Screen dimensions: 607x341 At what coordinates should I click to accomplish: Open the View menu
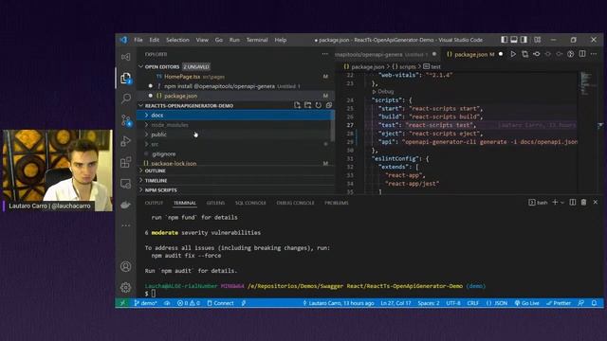202,40
